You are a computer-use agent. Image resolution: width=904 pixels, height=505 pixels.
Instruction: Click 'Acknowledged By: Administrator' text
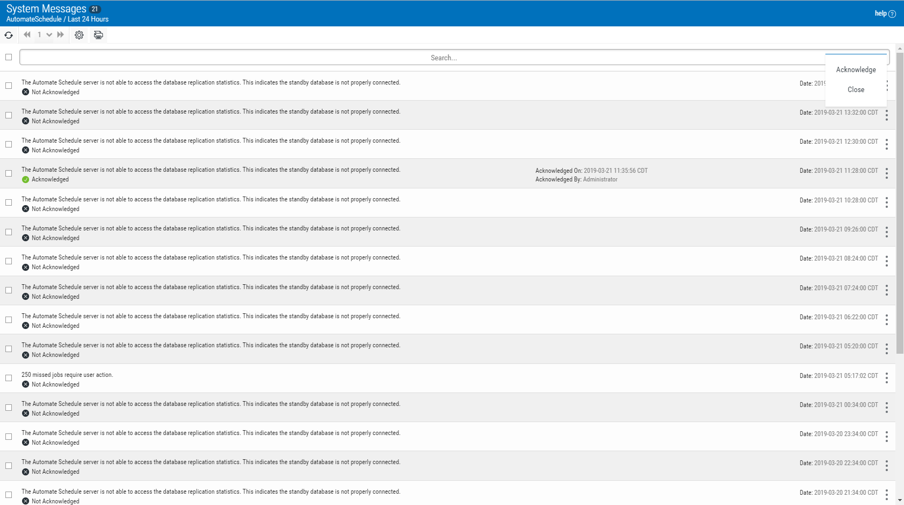576,180
